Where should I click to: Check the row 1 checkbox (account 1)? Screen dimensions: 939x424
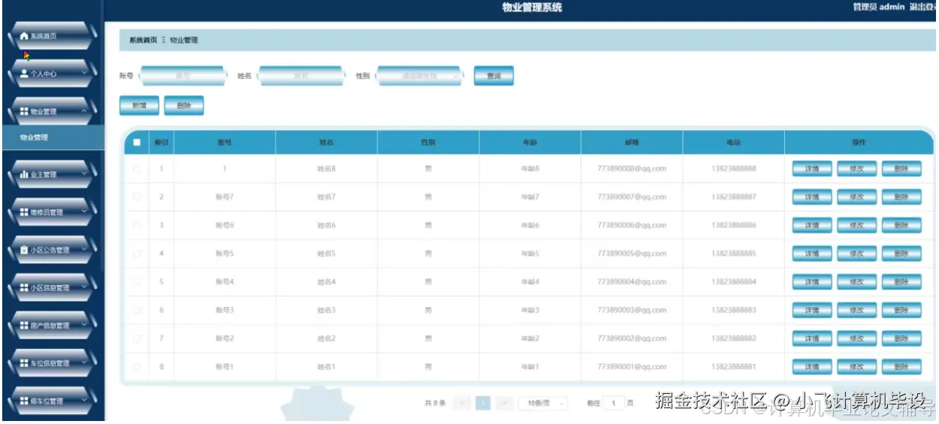tap(137, 169)
